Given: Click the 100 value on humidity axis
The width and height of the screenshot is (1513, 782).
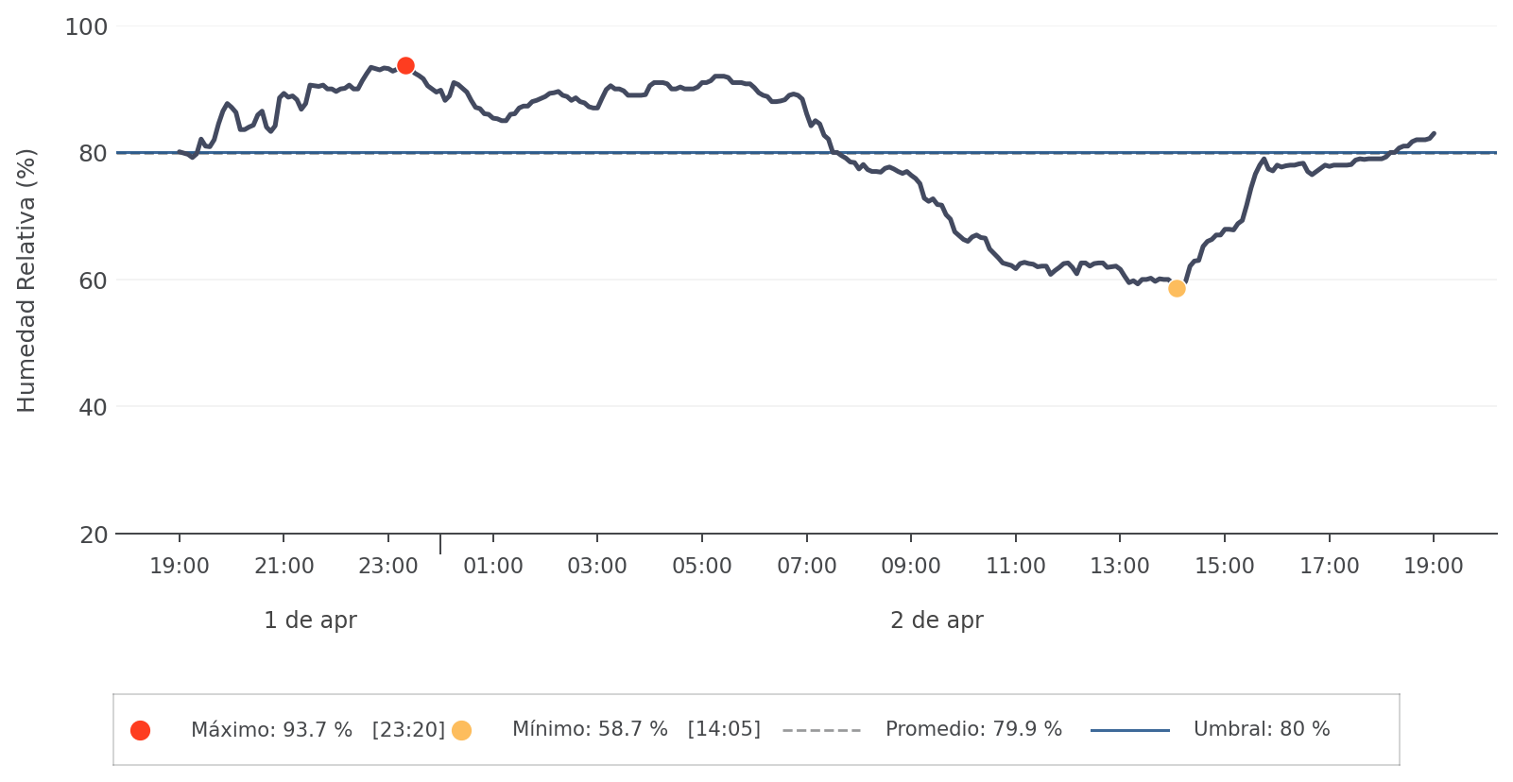Looking at the screenshot, I should [x=86, y=27].
